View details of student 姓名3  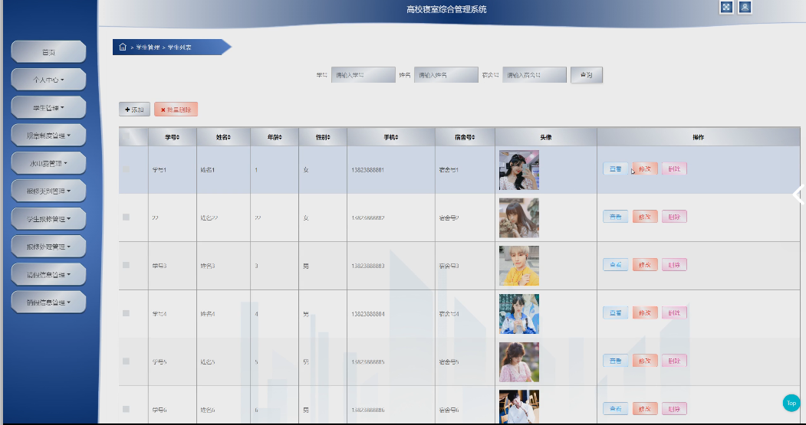pyautogui.click(x=615, y=265)
